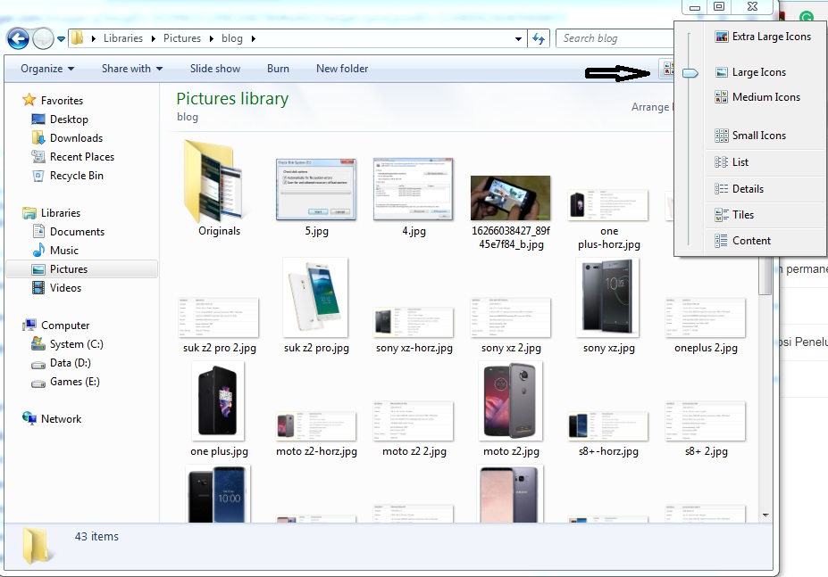Open Network in the navigation pane
Screen dimensions: 828x577
[59, 418]
